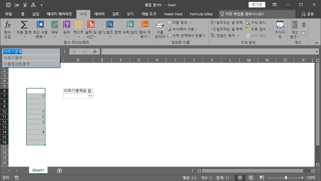
Task: Expand the Define Name dropdown arrow
Action: pyautogui.click(x=191, y=23)
